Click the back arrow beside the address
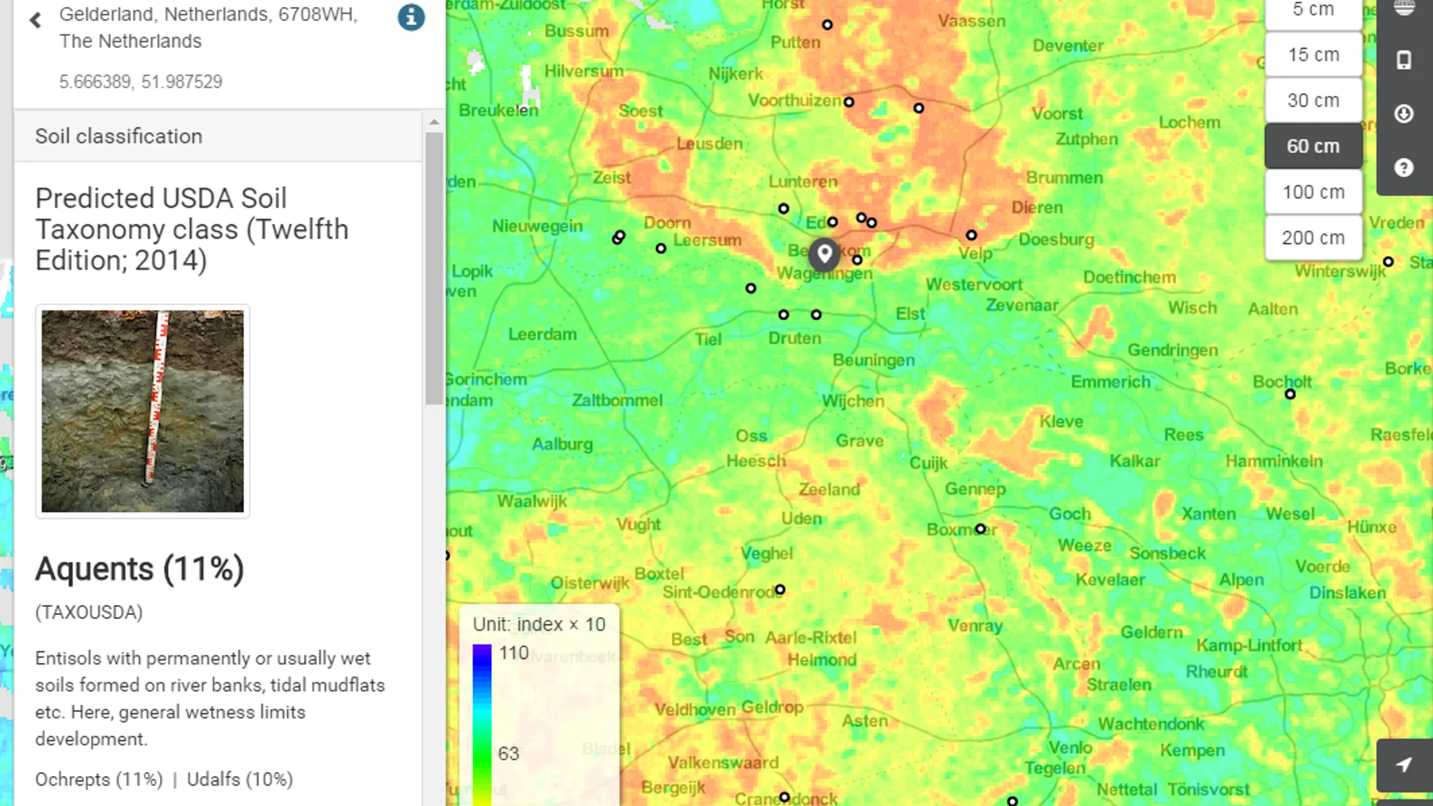 [35, 21]
